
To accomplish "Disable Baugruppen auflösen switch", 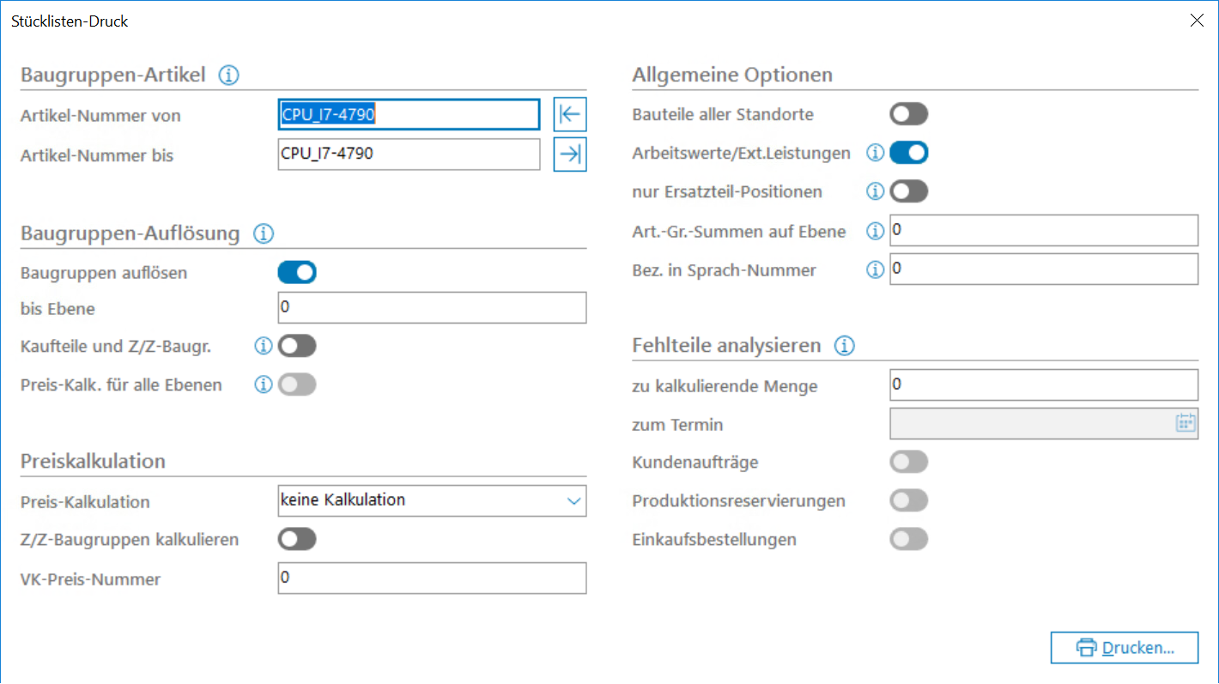I will (x=297, y=273).
